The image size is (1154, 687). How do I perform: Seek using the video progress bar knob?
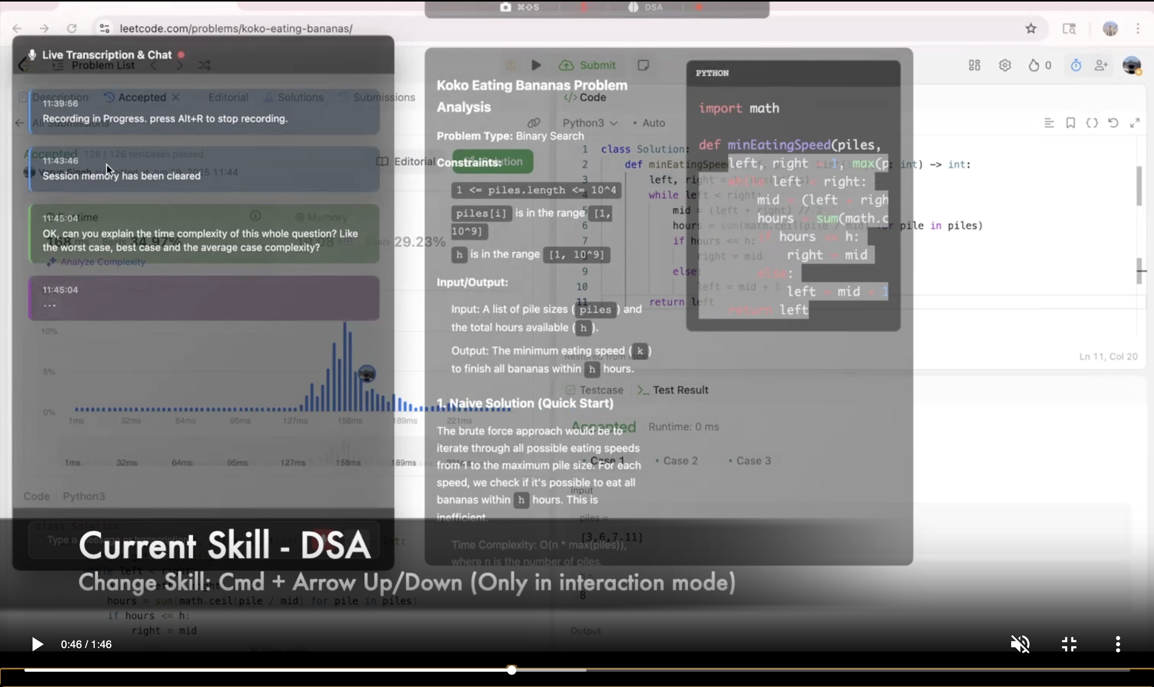click(x=512, y=670)
